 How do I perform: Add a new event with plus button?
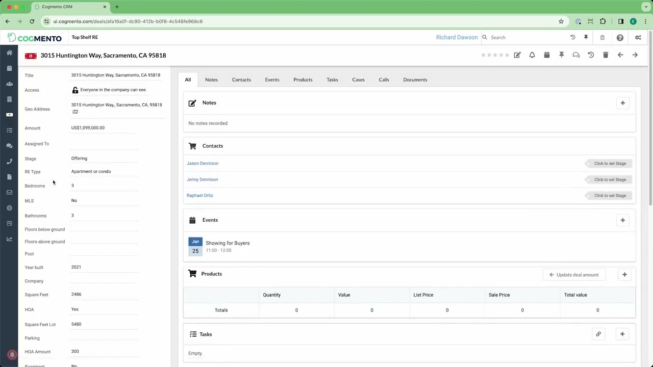[622, 220]
